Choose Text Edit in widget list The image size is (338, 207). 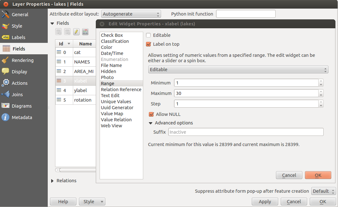coord(110,96)
